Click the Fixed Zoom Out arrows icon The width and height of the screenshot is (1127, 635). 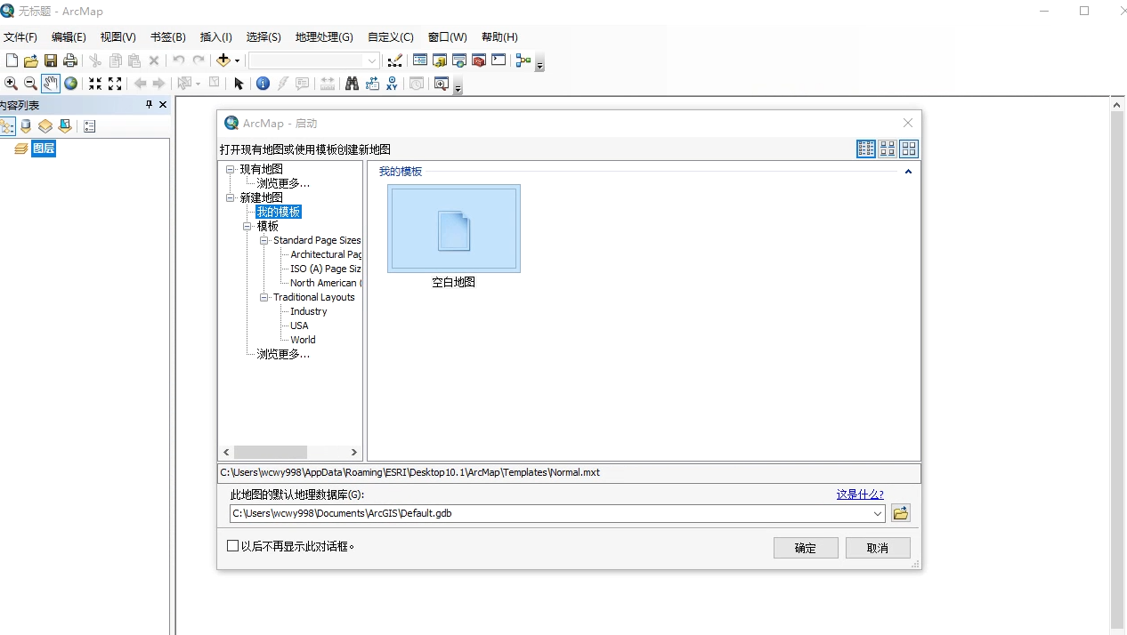click(x=115, y=84)
